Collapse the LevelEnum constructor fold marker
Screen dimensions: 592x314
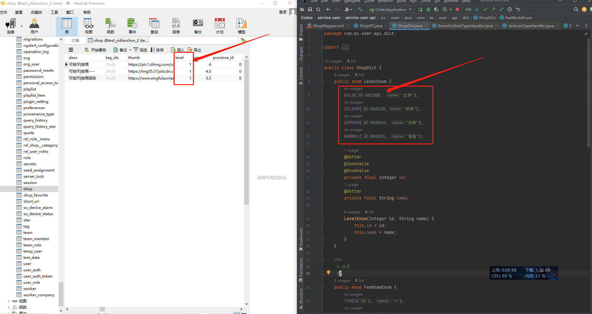[322, 219]
